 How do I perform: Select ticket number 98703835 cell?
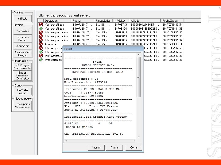pyautogui.click(x=121, y=44)
